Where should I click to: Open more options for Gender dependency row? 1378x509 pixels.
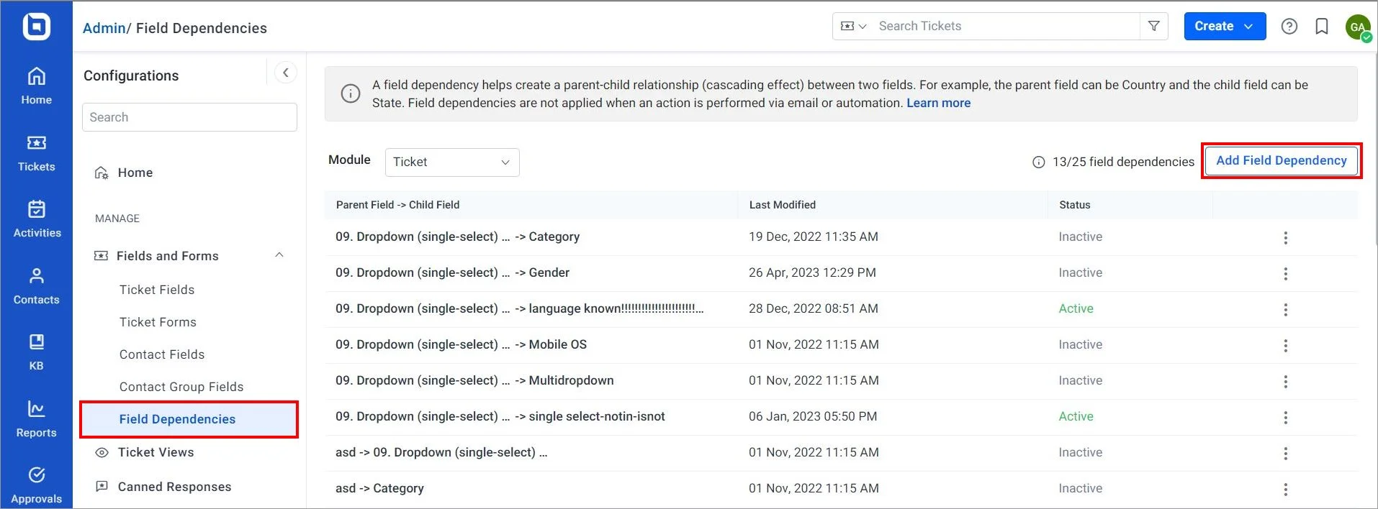pyautogui.click(x=1285, y=273)
